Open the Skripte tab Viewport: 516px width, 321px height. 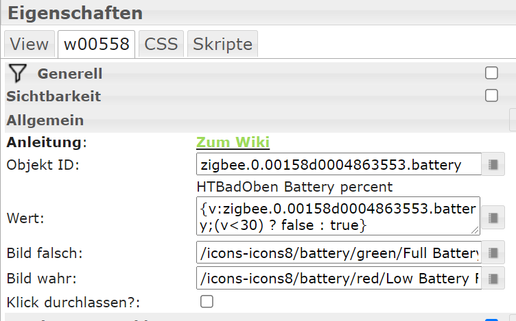tap(222, 44)
